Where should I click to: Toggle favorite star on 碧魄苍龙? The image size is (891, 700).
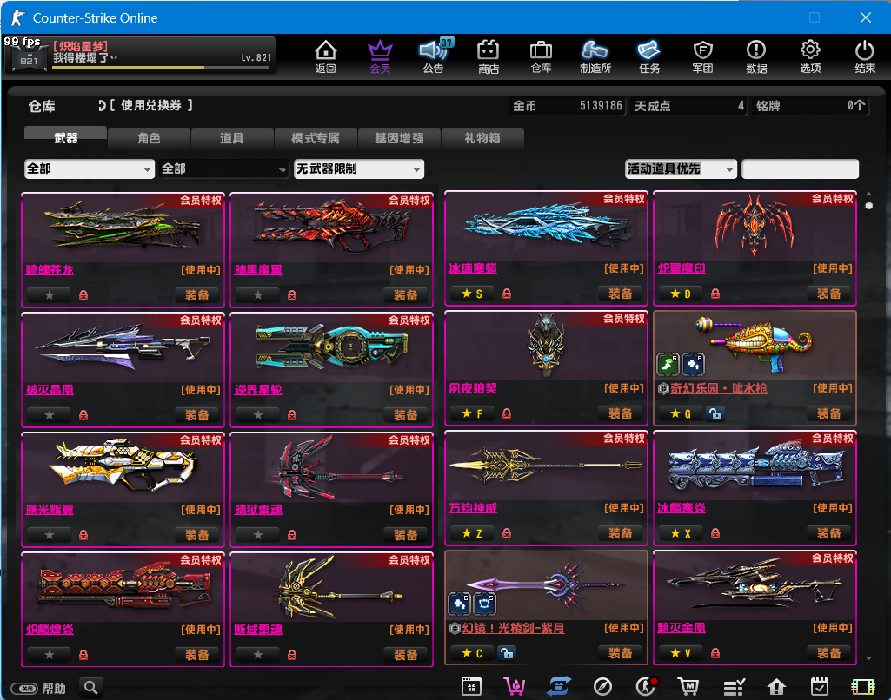50,295
